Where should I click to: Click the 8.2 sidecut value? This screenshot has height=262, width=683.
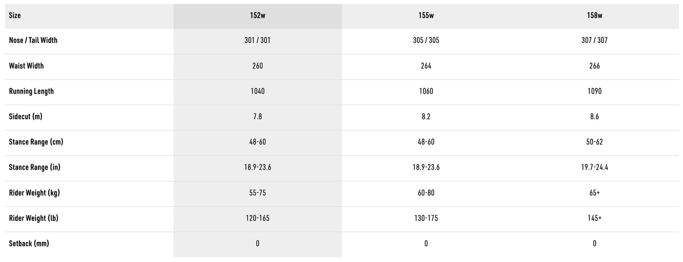[x=426, y=117]
